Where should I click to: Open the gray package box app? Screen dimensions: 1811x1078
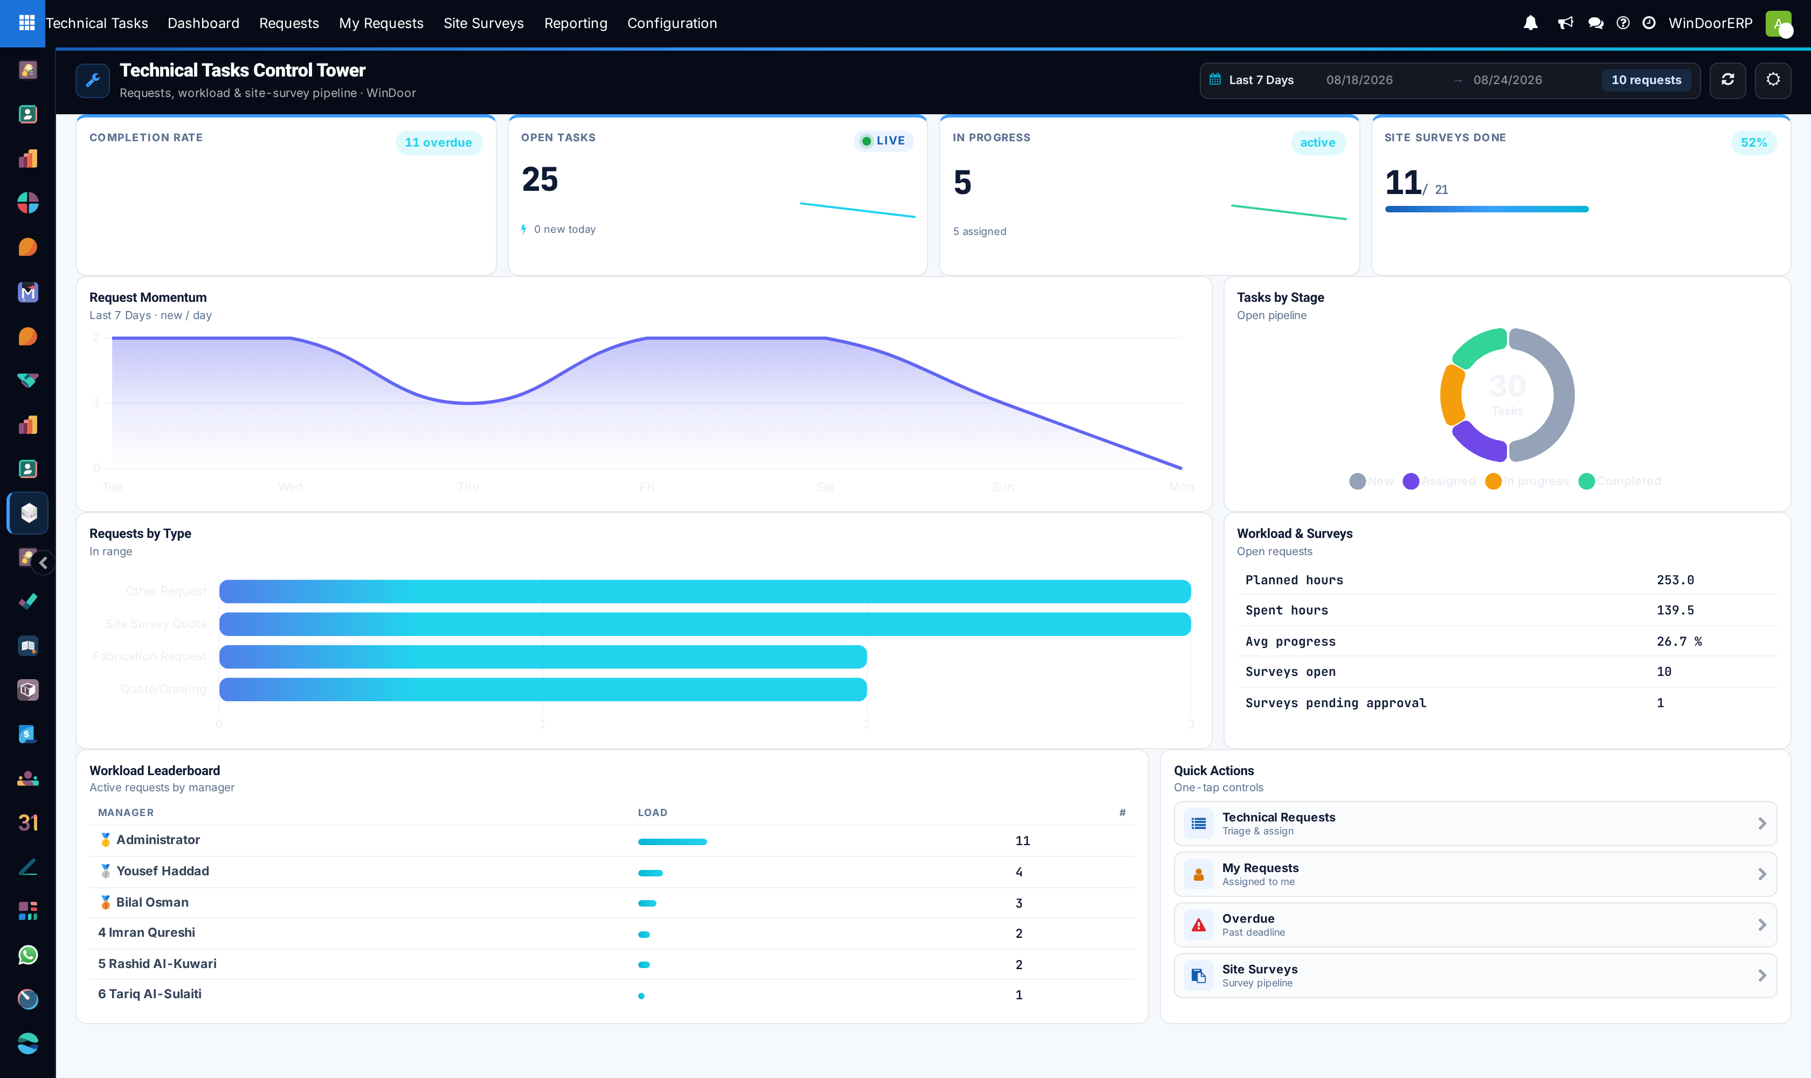[x=27, y=690]
